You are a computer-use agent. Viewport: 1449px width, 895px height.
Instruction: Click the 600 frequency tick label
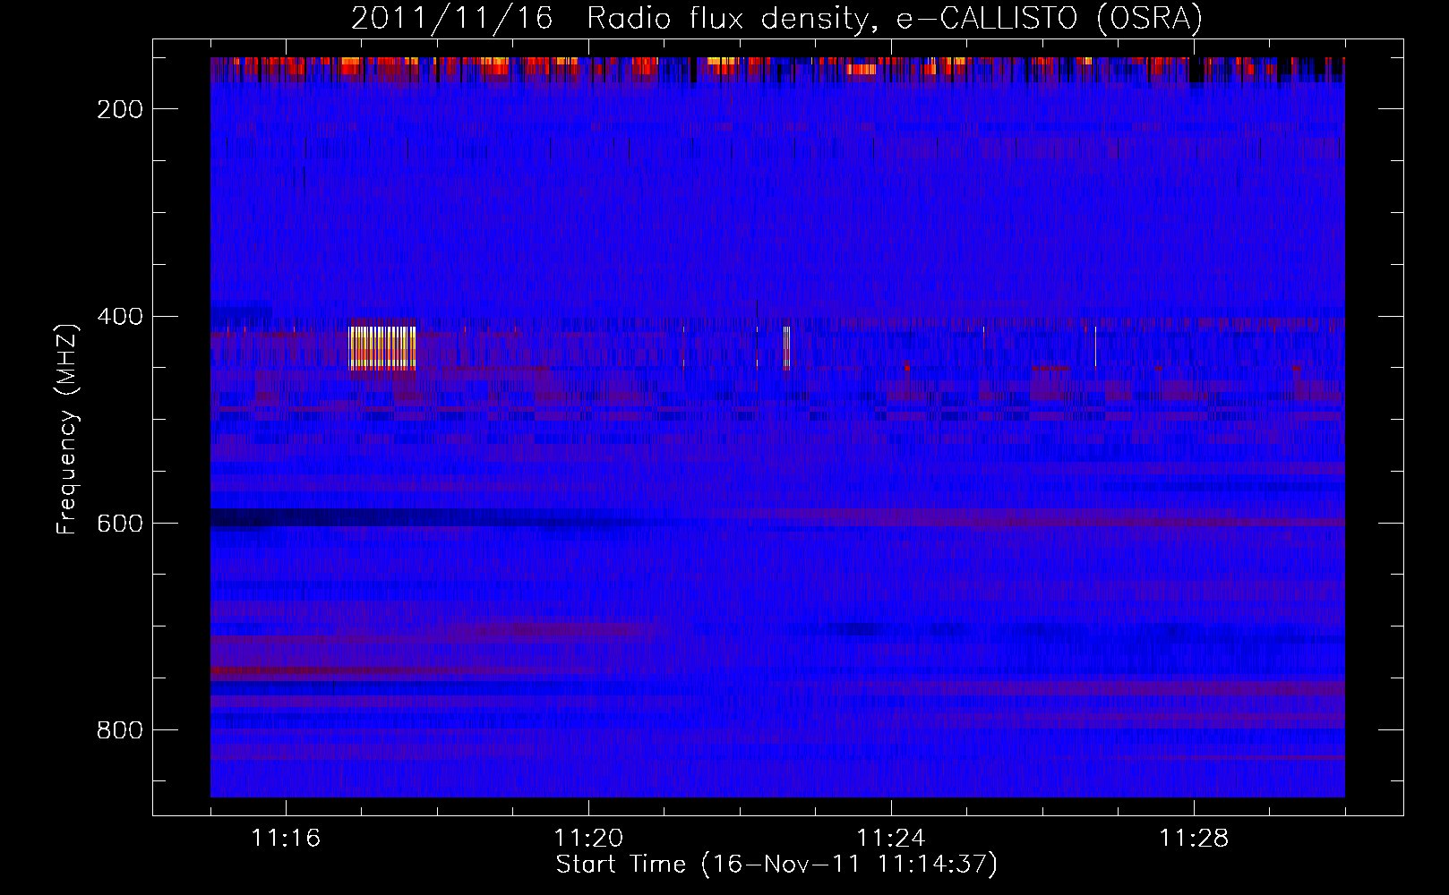point(119,524)
